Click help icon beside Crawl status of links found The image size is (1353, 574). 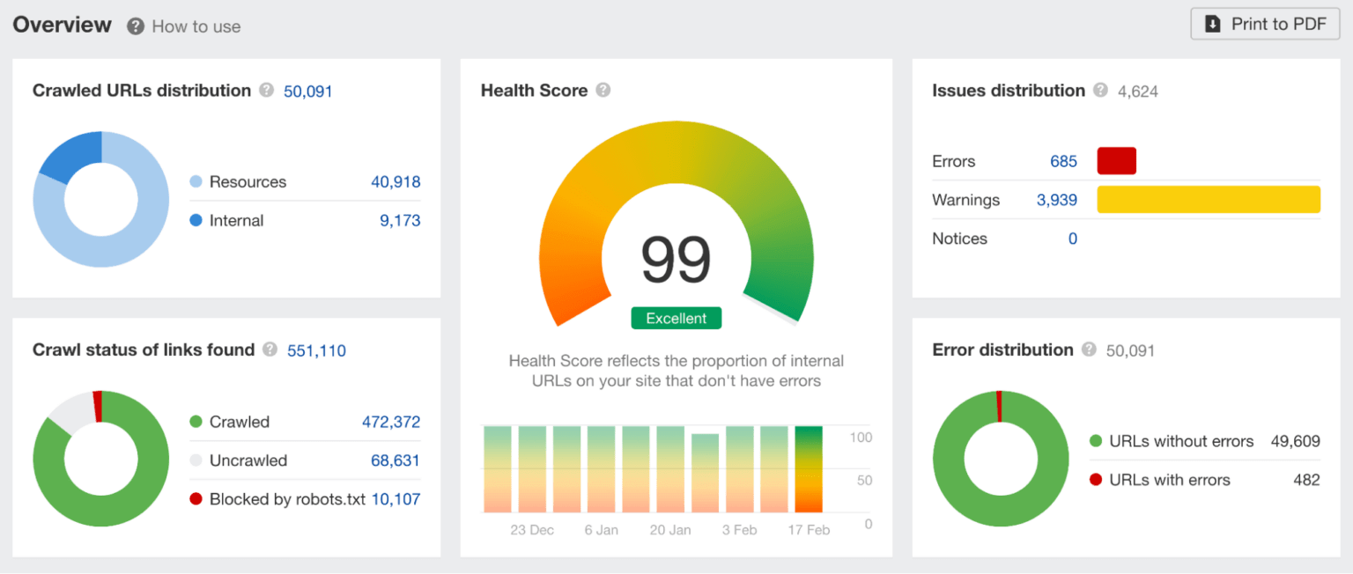[x=270, y=350]
